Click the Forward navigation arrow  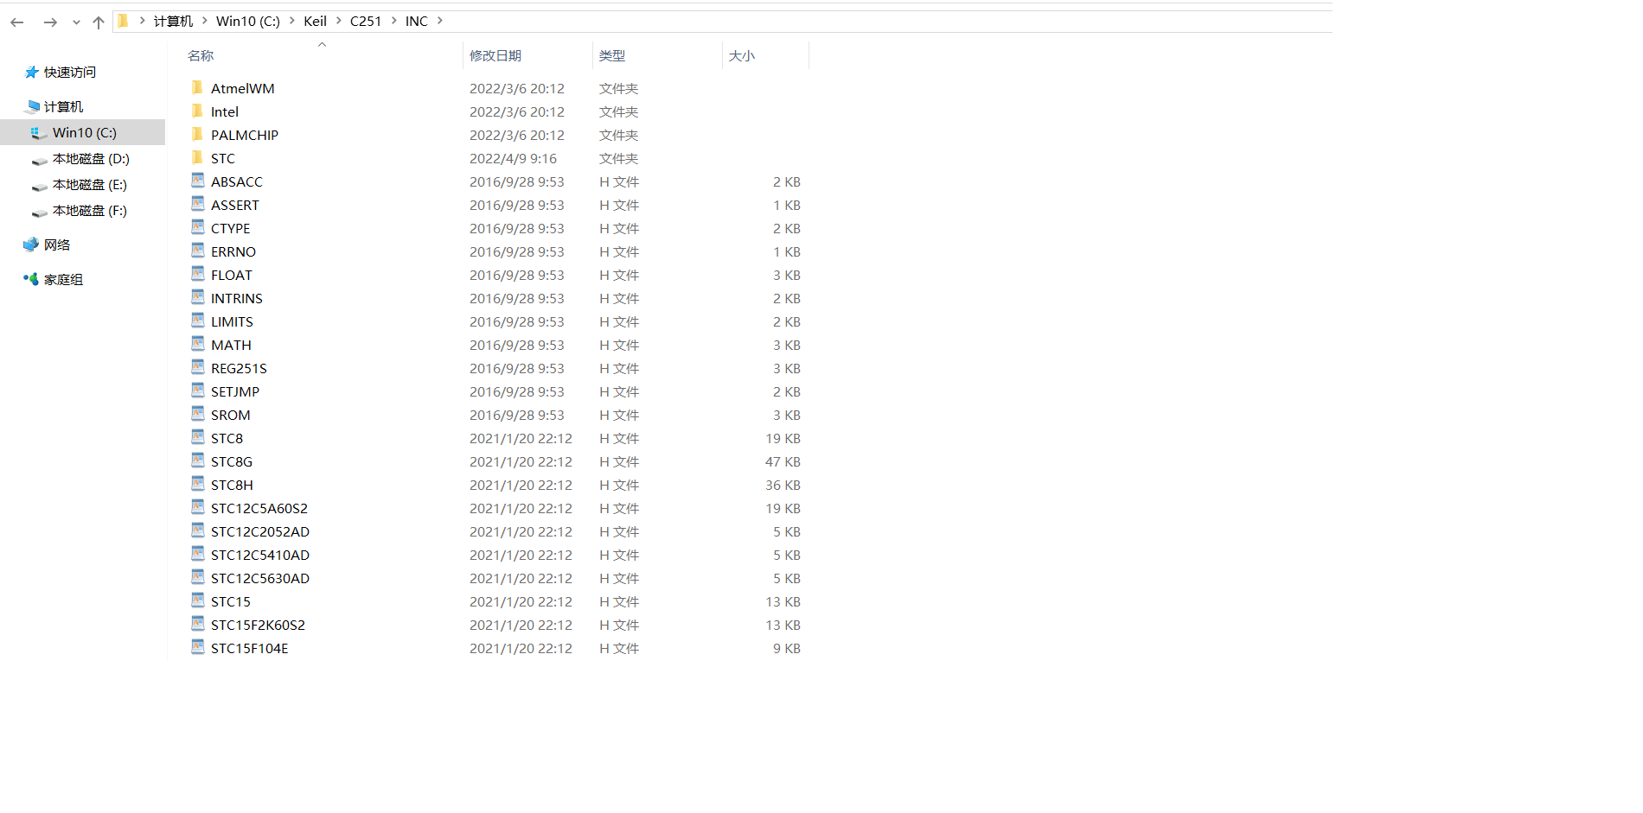pos(50,22)
